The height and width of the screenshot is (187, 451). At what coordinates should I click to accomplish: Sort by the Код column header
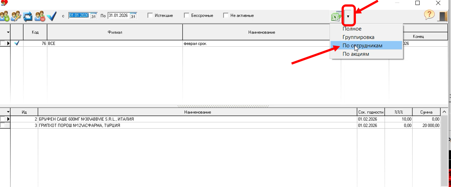tap(35, 32)
